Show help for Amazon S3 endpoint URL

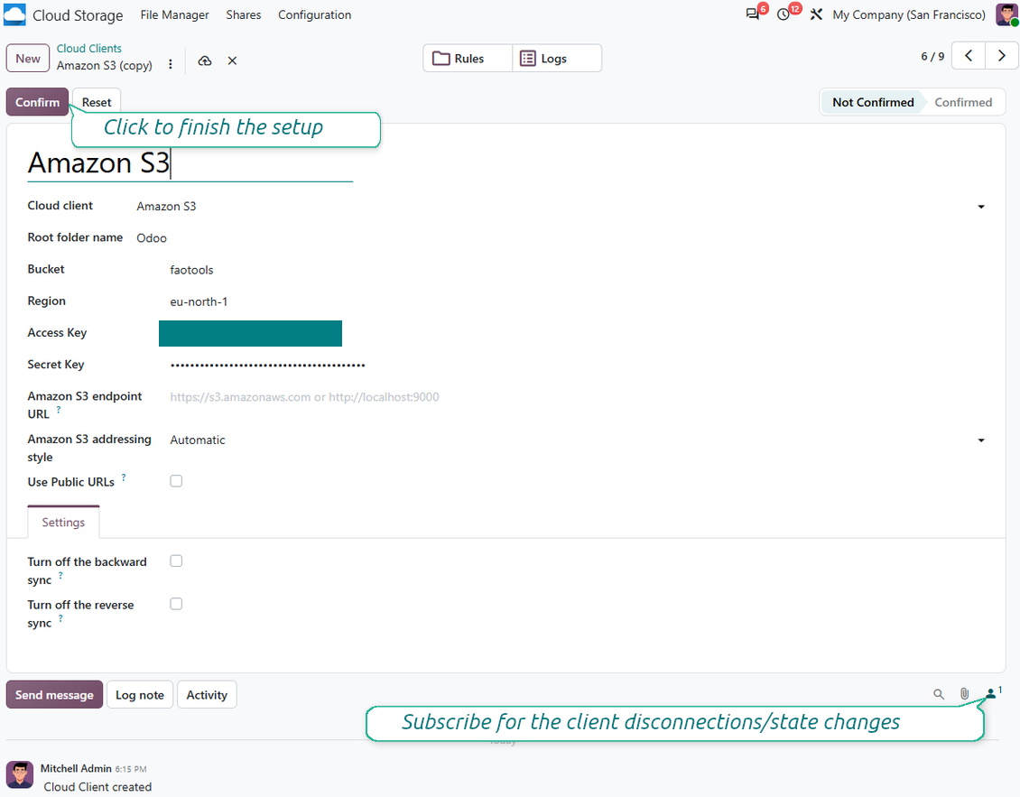click(x=59, y=410)
